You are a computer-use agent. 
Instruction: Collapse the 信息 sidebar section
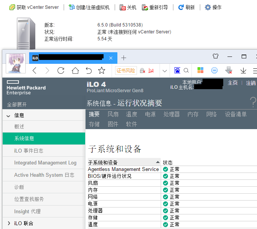coord(8,116)
